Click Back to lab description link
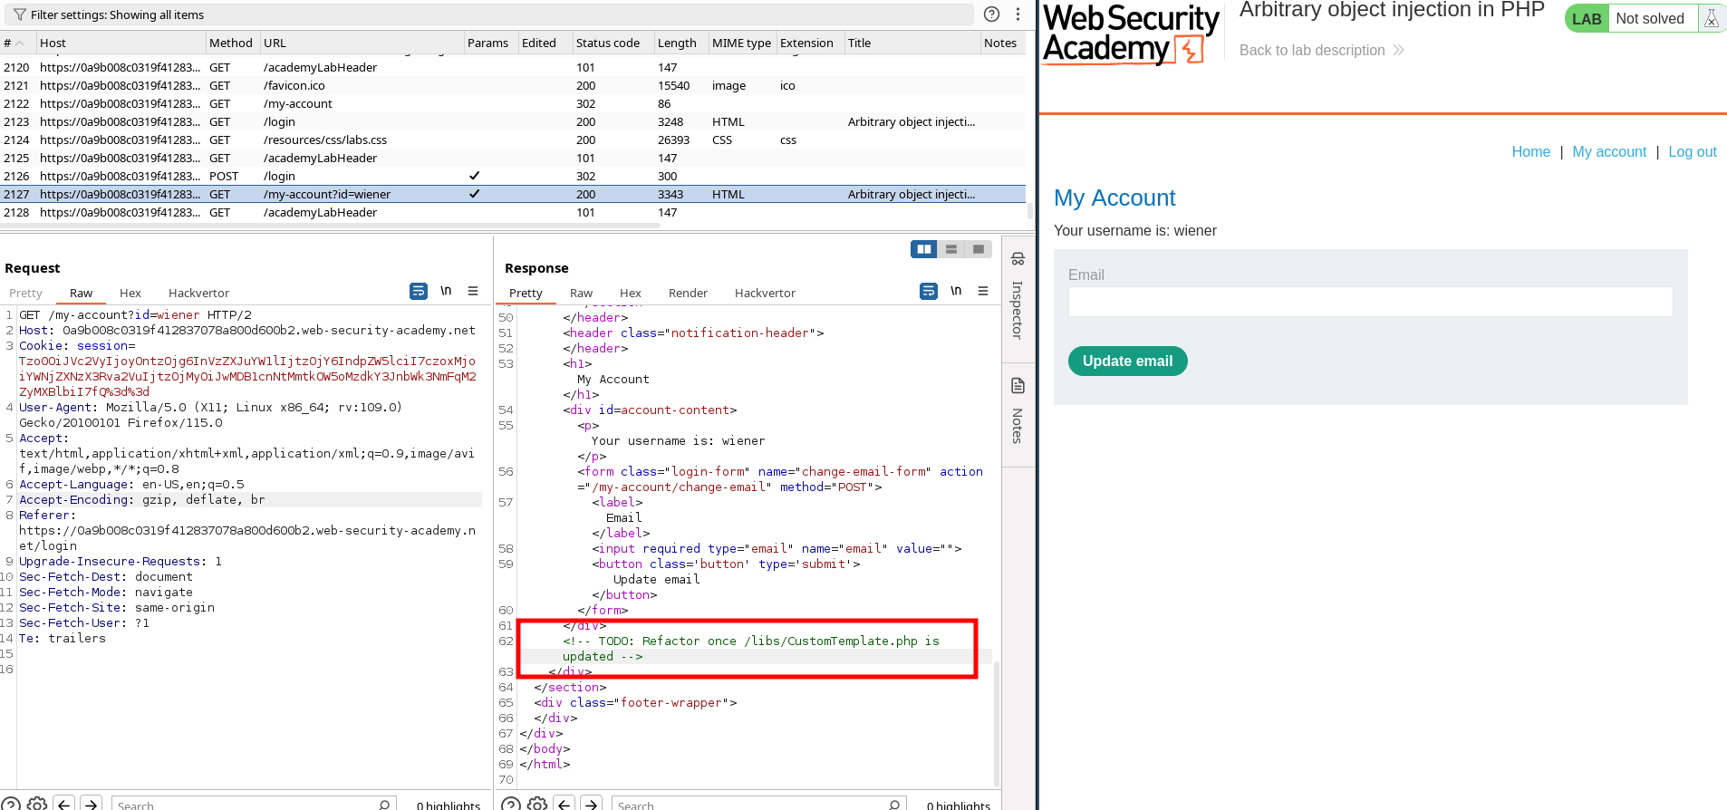 pos(1321,50)
